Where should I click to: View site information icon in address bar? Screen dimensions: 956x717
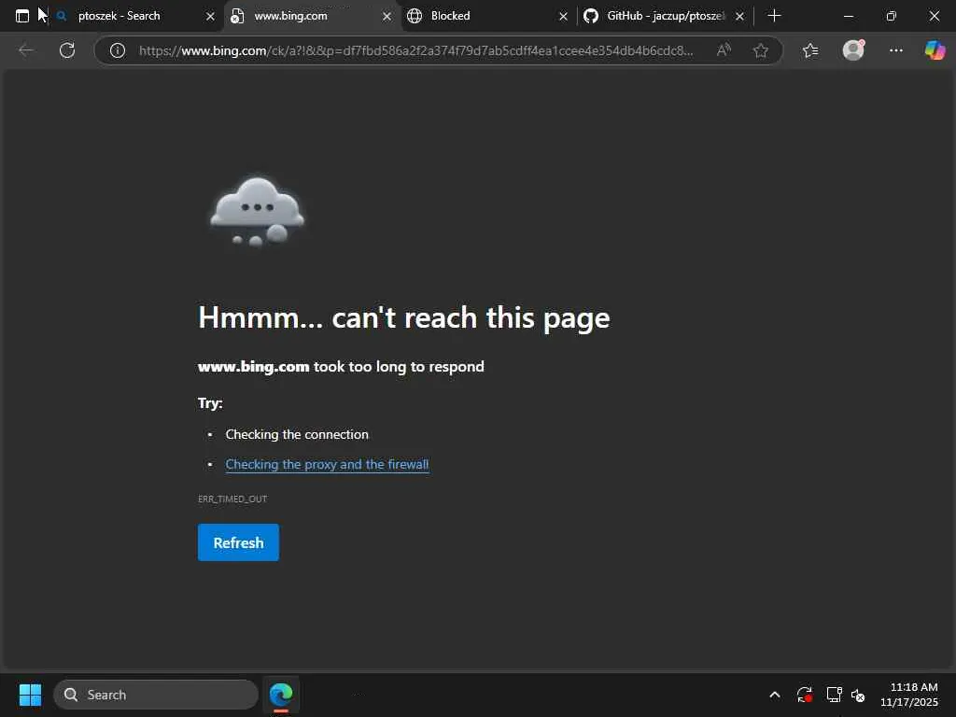coord(117,50)
